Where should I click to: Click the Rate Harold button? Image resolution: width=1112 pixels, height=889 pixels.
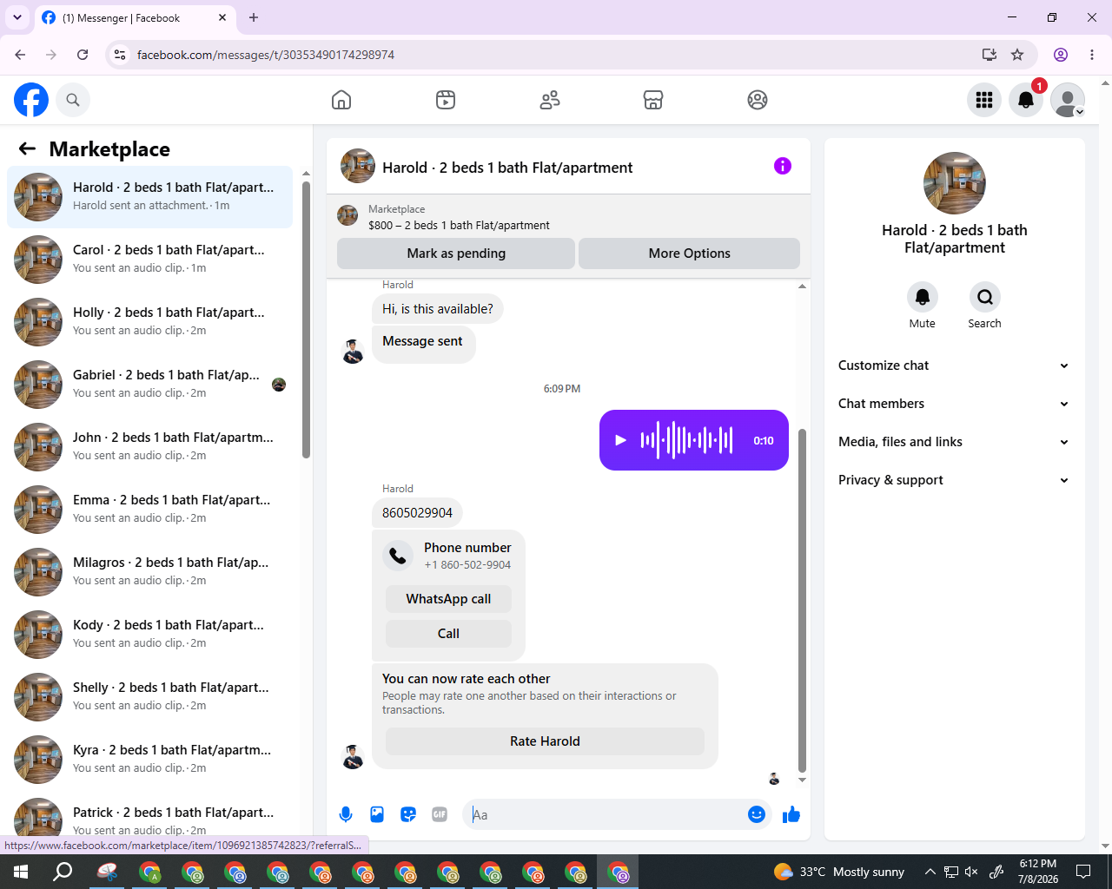545,741
